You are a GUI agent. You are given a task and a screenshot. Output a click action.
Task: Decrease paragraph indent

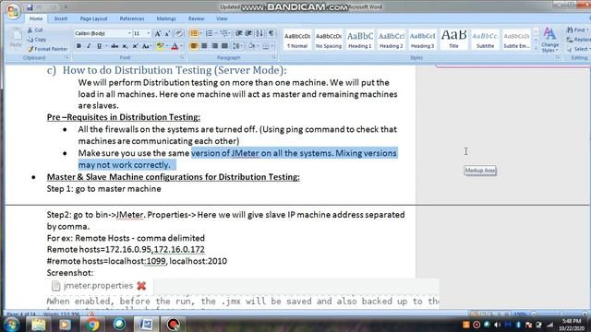point(238,33)
